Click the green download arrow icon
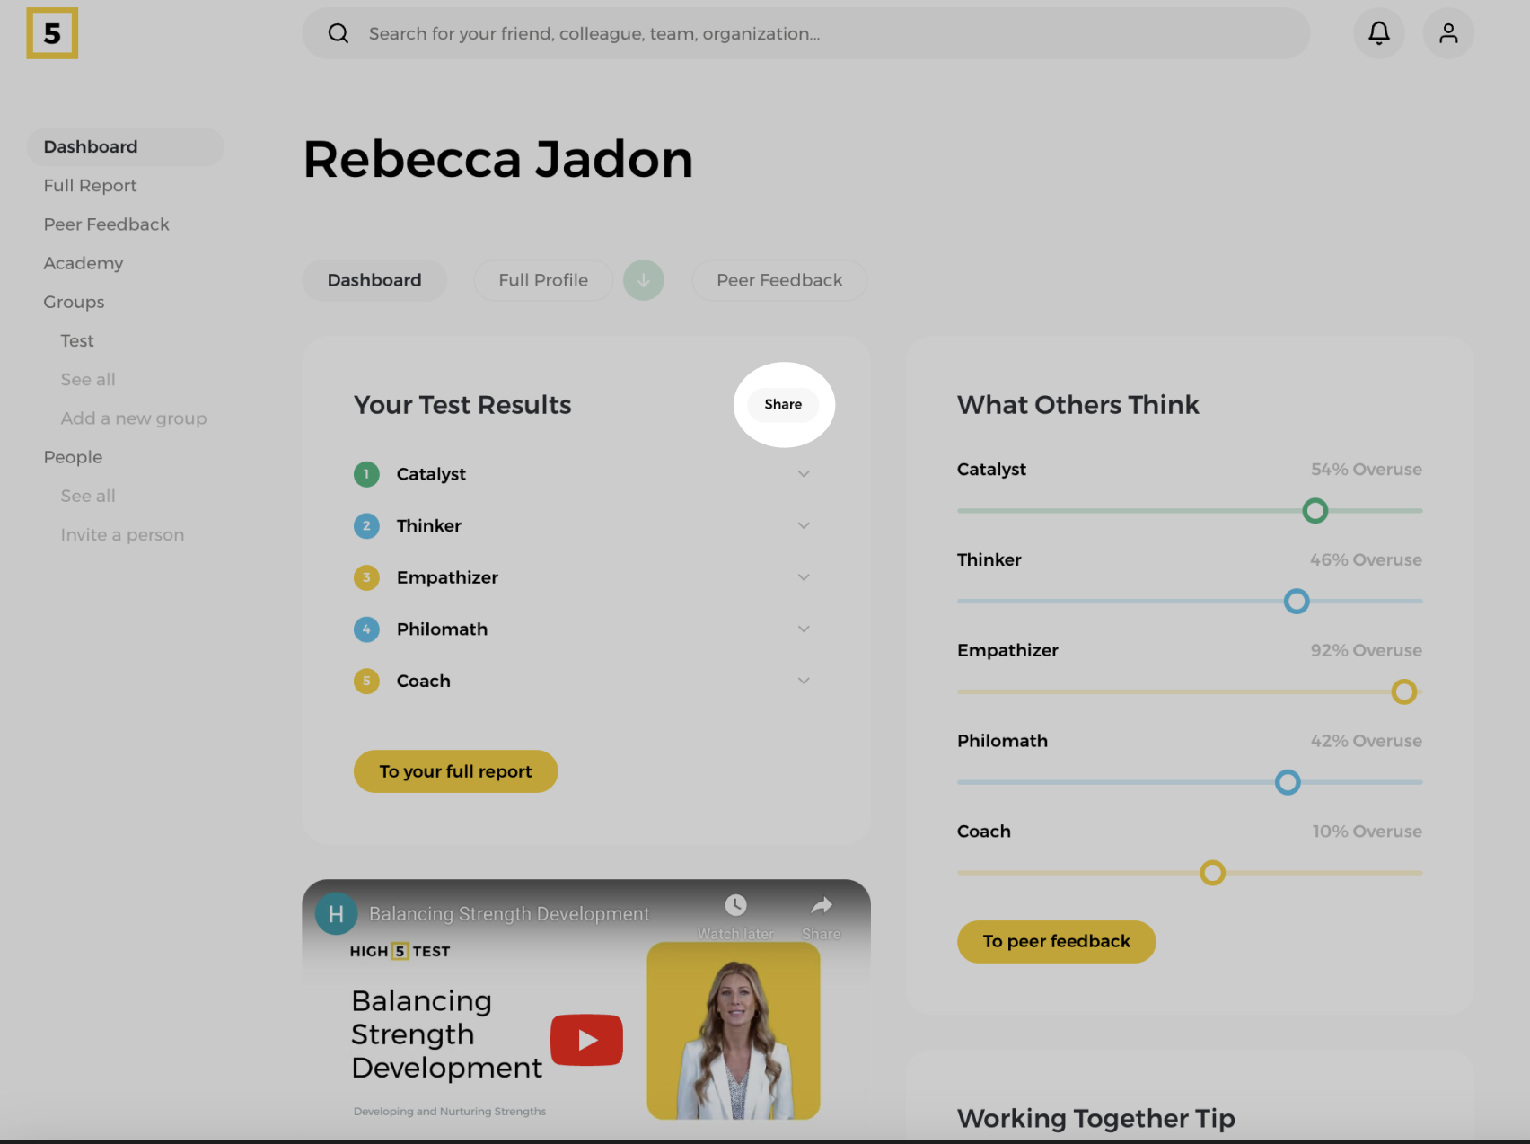 point(643,280)
